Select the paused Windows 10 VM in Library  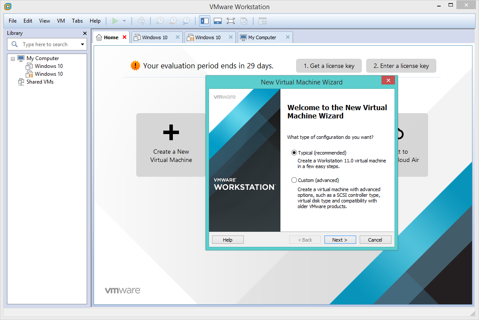pyautogui.click(x=49, y=74)
